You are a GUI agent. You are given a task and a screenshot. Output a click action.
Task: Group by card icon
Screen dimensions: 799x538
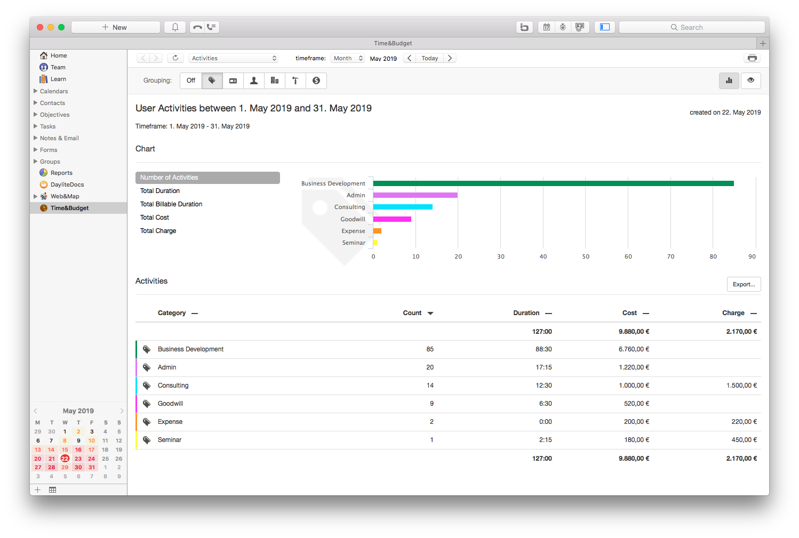click(x=233, y=81)
